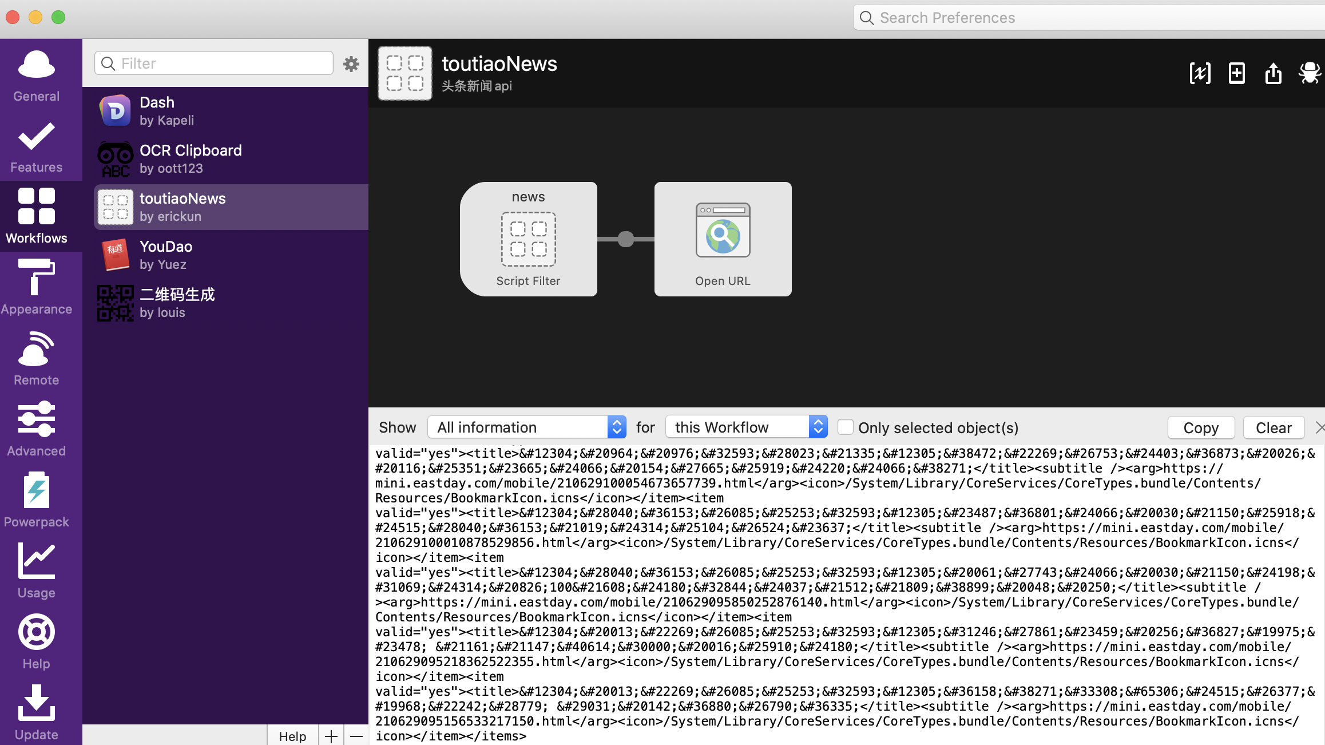Click the debug bug icon for the workflow
Image resolution: width=1325 pixels, height=745 pixels.
(1310, 73)
